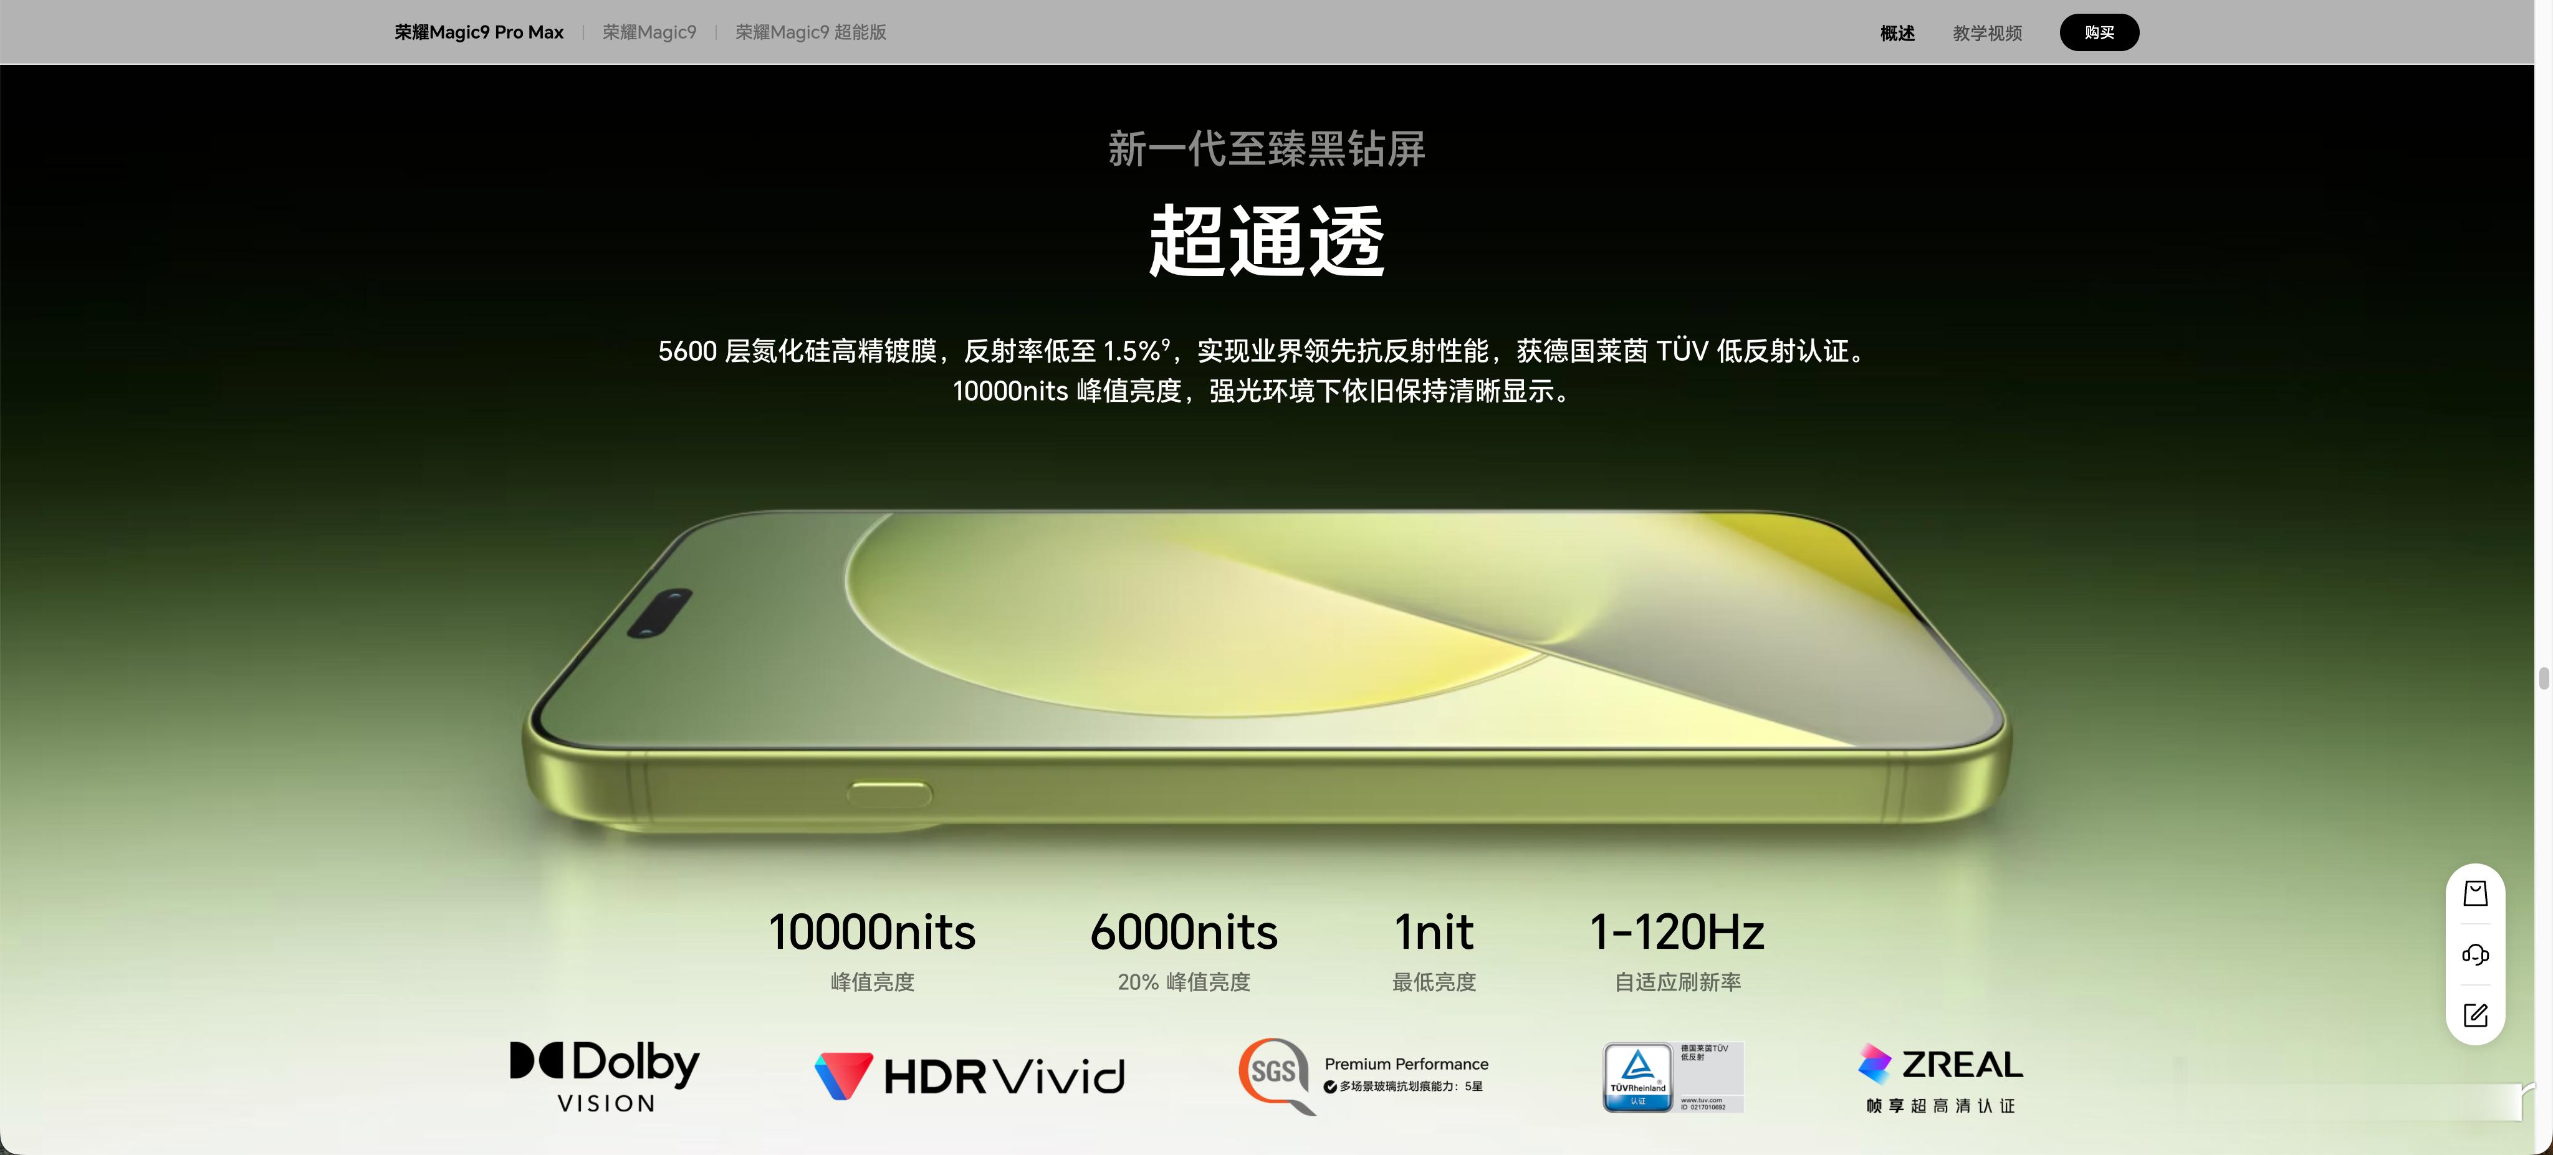Click the 10000nits peak brightness value
The width and height of the screenshot is (2553, 1155).
coord(872,932)
